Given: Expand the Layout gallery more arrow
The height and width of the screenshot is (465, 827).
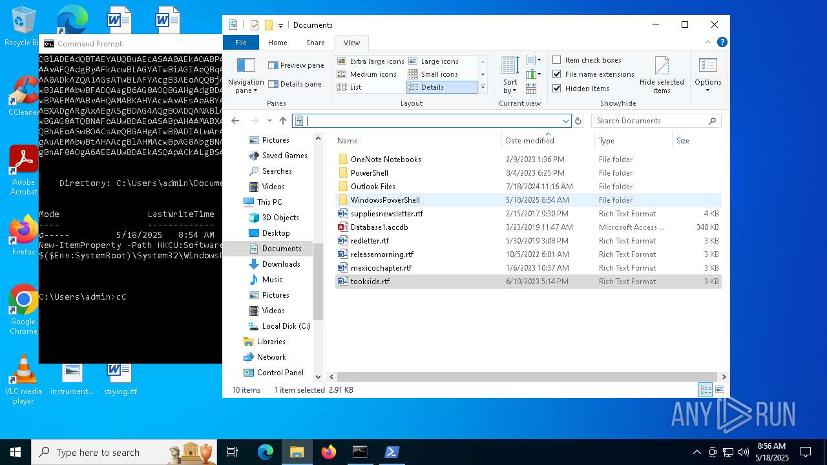Looking at the screenshot, I should pos(483,87).
